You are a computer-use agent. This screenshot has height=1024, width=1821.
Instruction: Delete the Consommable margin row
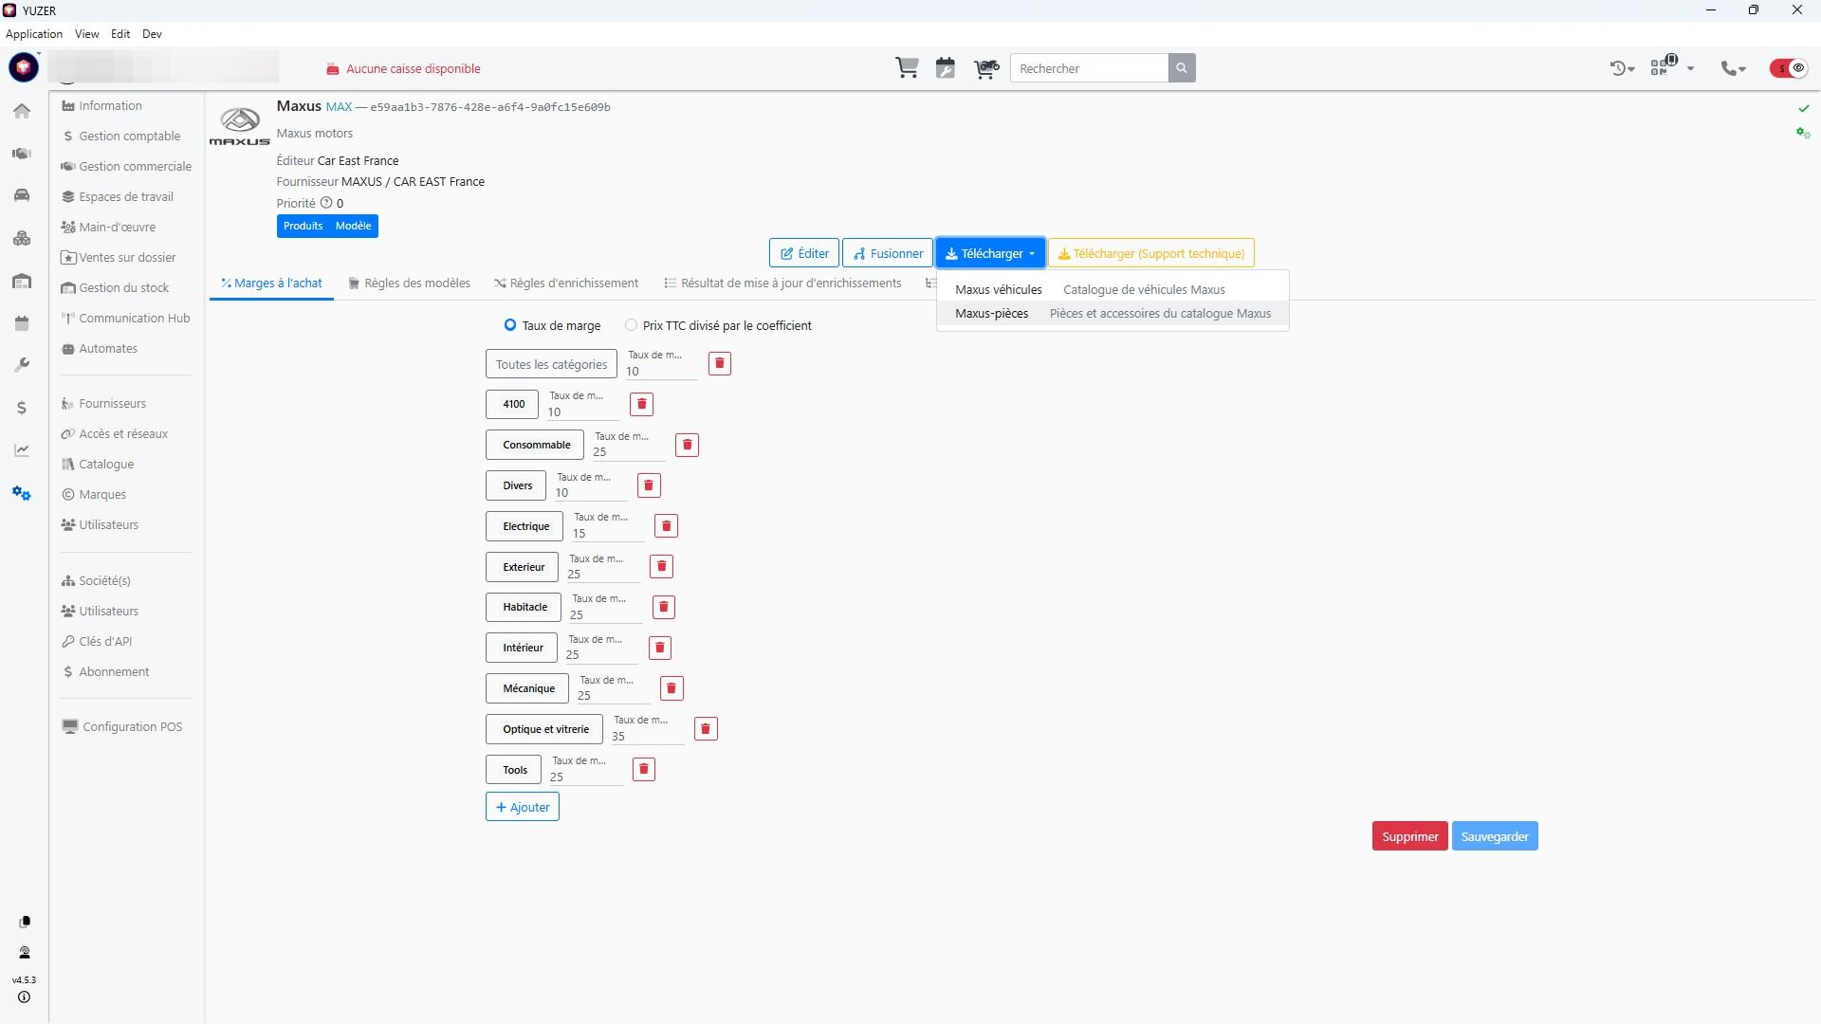pos(687,445)
